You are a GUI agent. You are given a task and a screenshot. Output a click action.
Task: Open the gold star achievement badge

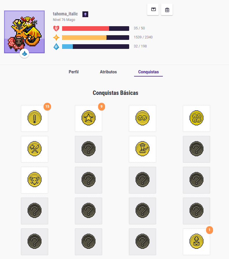click(x=89, y=118)
